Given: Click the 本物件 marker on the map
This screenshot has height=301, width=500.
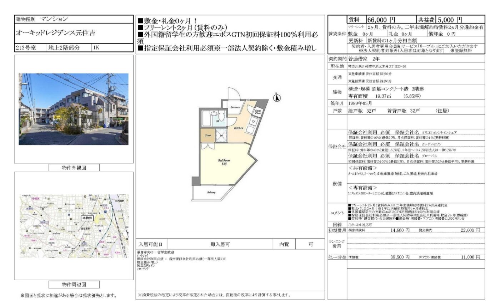Looking at the screenshot, I should pyautogui.click(x=87, y=218).
